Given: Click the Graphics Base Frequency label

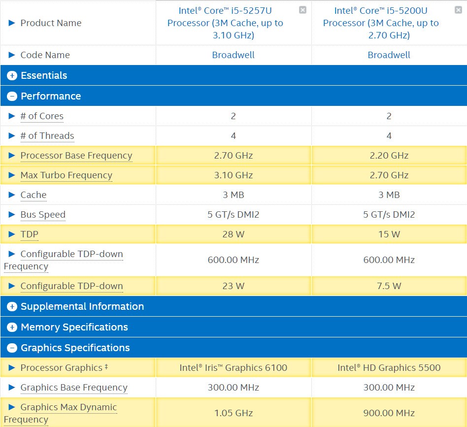Looking at the screenshot, I should coord(74,388).
